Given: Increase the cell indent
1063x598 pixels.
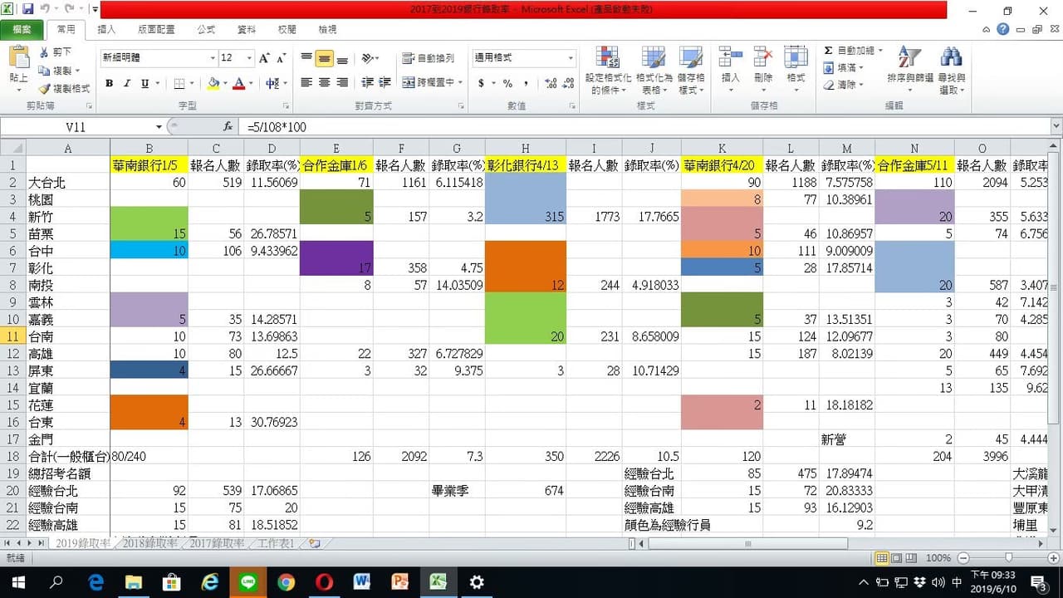Looking at the screenshot, I should tap(385, 83).
